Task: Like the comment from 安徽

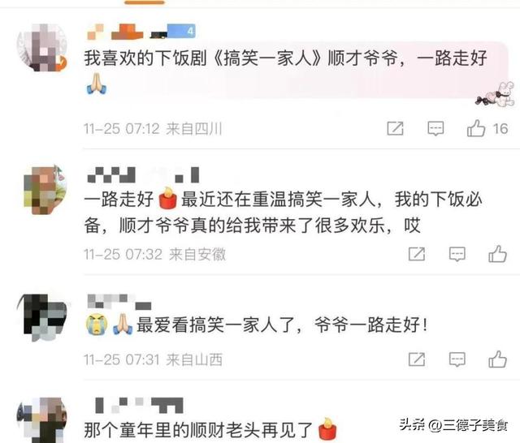Action: click(x=497, y=254)
